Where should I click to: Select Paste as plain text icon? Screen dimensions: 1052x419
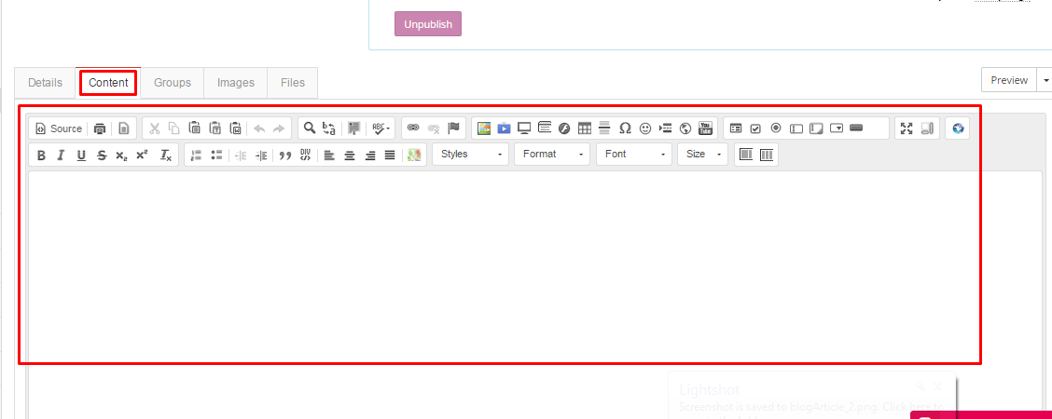pyautogui.click(x=215, y=128)
